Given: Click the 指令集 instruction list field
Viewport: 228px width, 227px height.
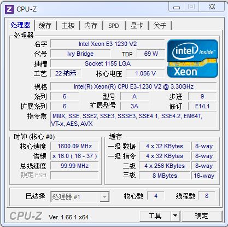Looking at the screenshot, I should (133, 120).
